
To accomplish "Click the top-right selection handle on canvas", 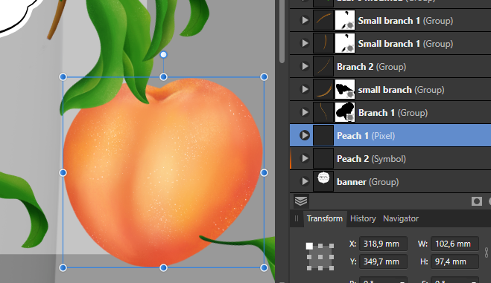I will pos(264,77).
